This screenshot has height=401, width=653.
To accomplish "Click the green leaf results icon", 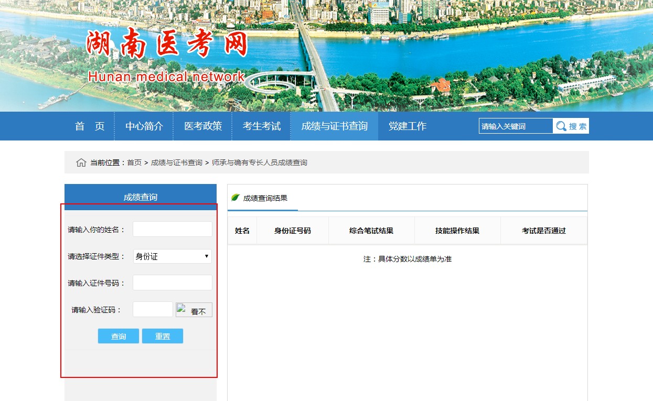I will click(235, 198).
